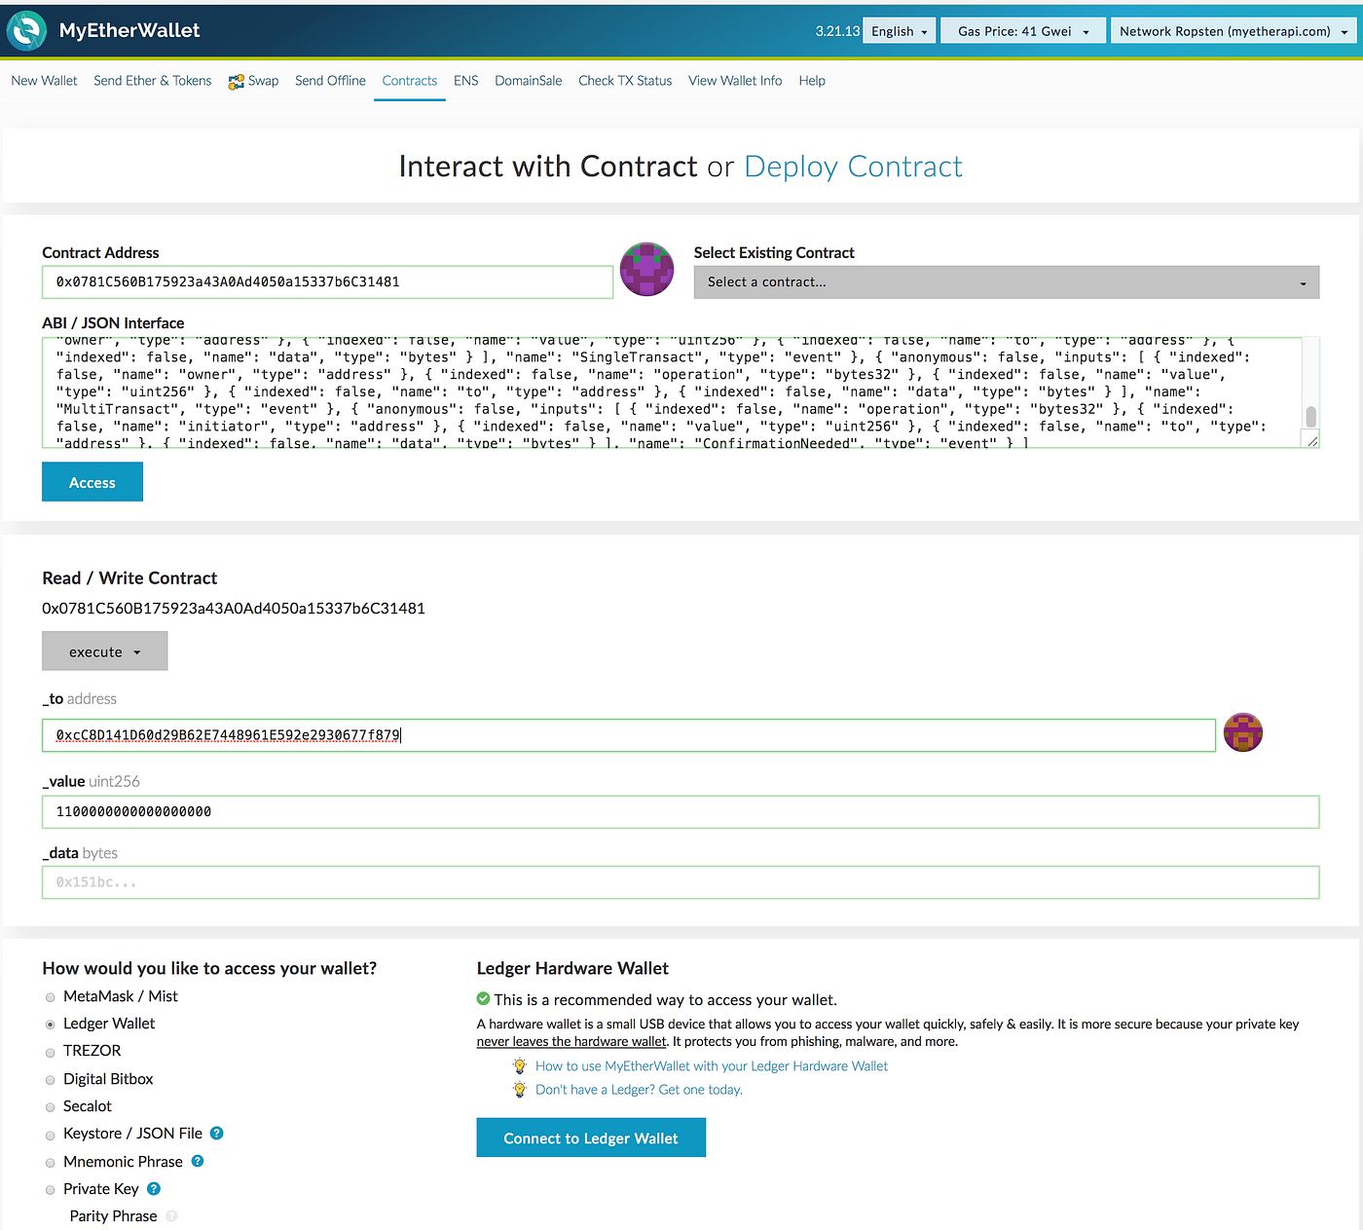Open the Deploy Contract link
This screenshot has height=1230, width=1363.
(x=853, y=167)
